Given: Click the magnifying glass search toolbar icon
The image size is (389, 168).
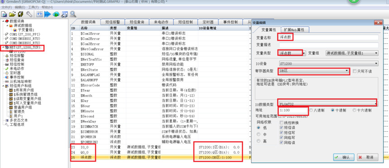Looking at the screenshot, I should click(73, 14).
